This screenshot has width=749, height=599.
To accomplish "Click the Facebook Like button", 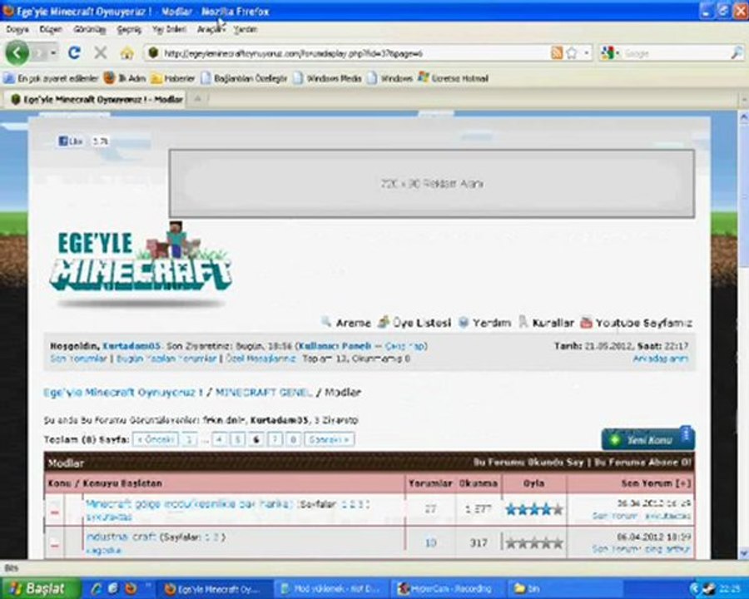I will [x=71, y=141].
